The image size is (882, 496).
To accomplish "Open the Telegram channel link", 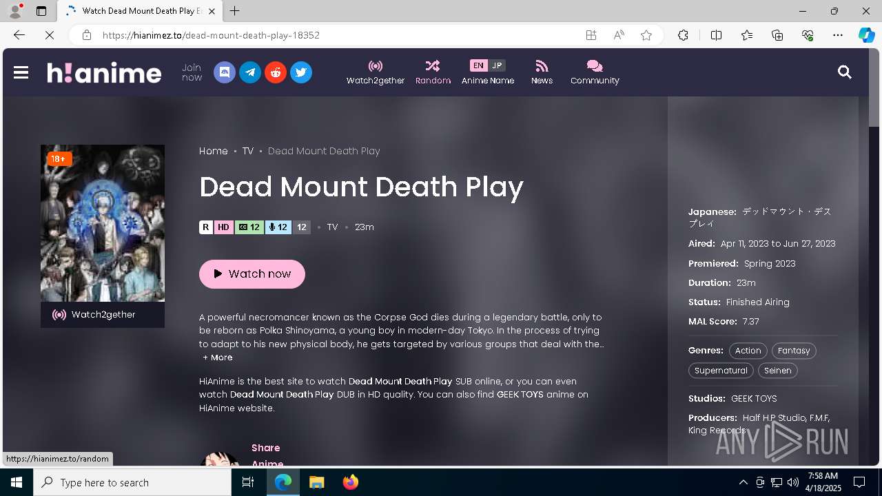I will click(250, 72).
